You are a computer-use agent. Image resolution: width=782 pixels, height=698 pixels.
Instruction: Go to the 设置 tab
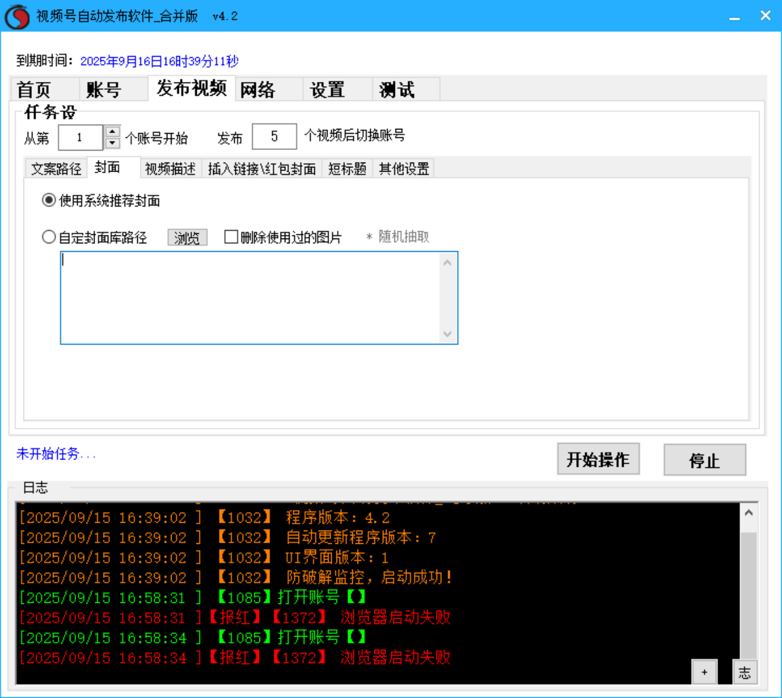327,90
